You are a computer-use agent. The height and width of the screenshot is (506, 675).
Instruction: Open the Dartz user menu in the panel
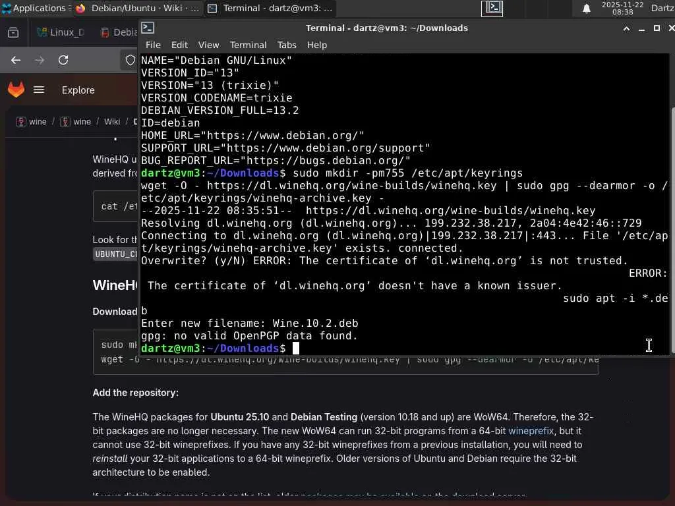662,8
